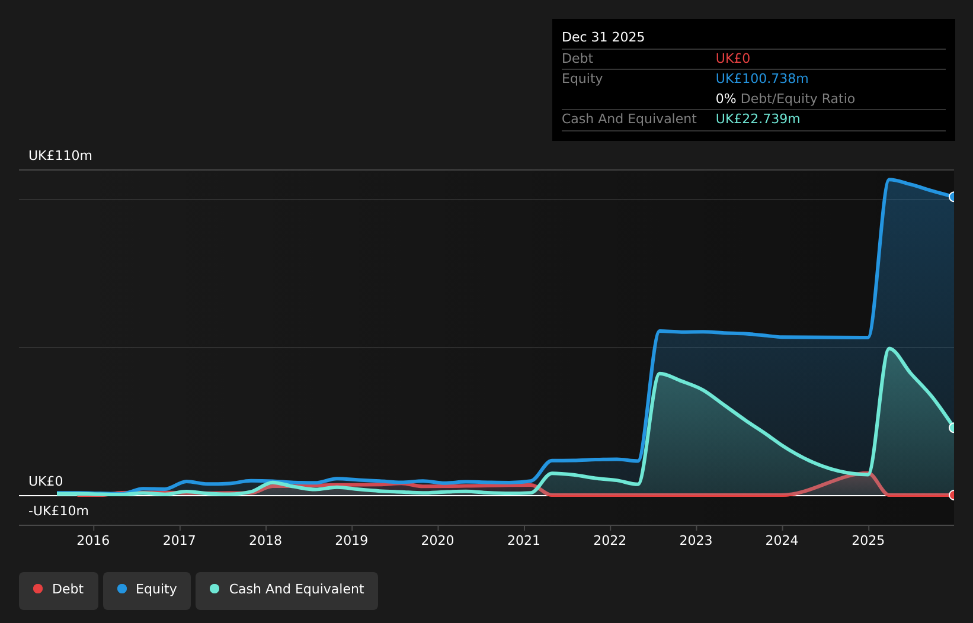Click the 2018 x-axis label

(x=265, y=540)
